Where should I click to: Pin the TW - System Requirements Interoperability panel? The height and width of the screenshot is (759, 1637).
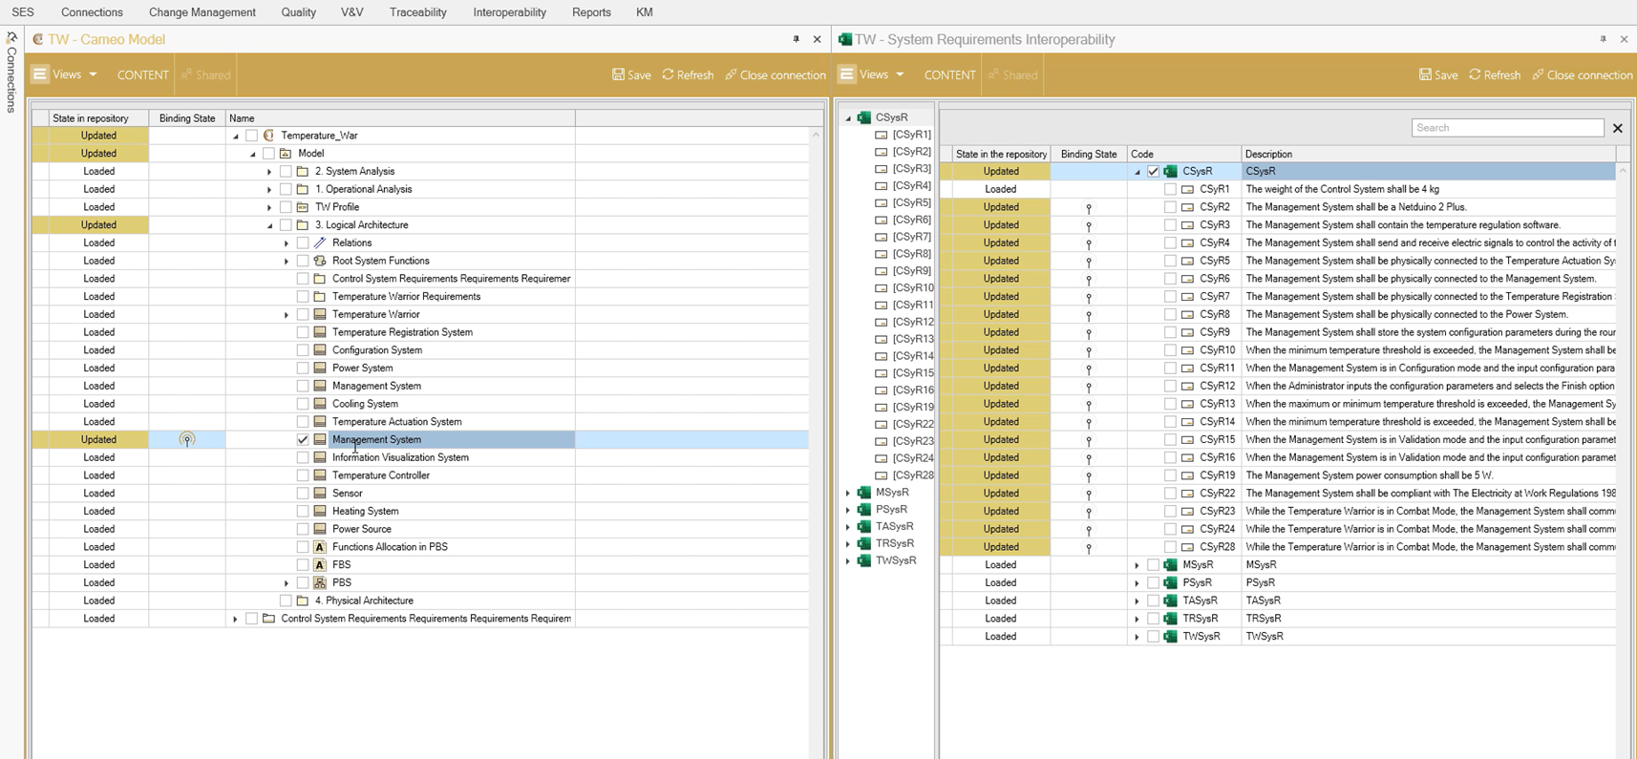[1603, 39]
